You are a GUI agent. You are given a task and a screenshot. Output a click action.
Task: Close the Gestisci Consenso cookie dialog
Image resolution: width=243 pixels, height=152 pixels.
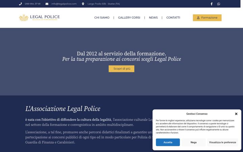coord(236,114)
